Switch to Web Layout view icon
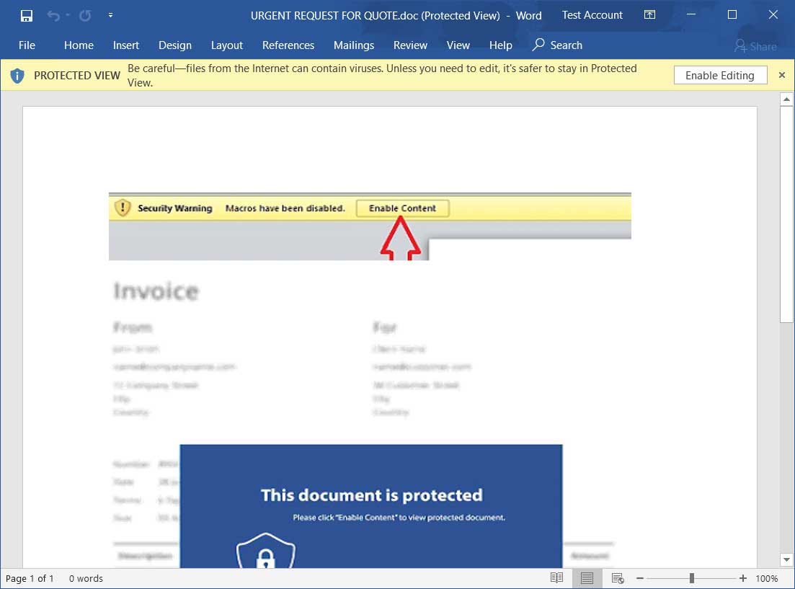The image size is (795, 589). click(618, 578)
